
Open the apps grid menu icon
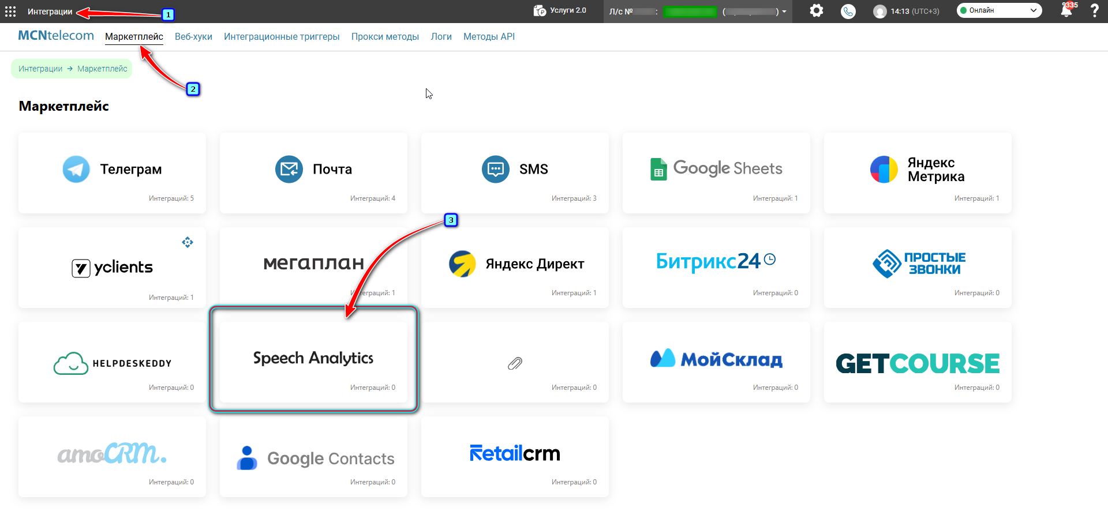pyautogui.click(x=10, y=12)
